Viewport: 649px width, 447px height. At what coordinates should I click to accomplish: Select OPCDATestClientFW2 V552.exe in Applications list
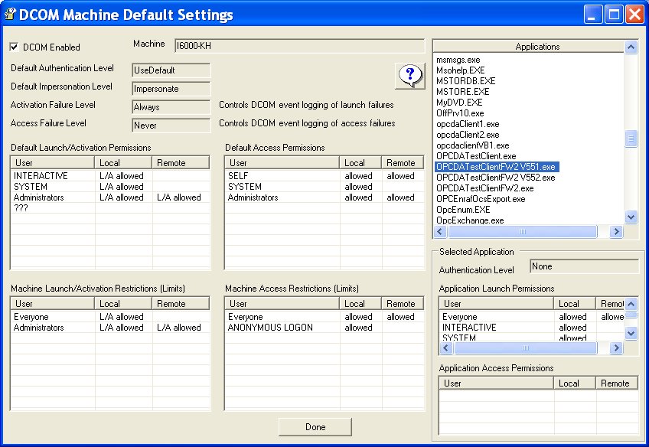[x=496, y=178]
